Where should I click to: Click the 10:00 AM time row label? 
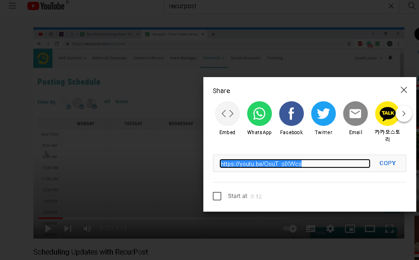[x=50, y=168]
